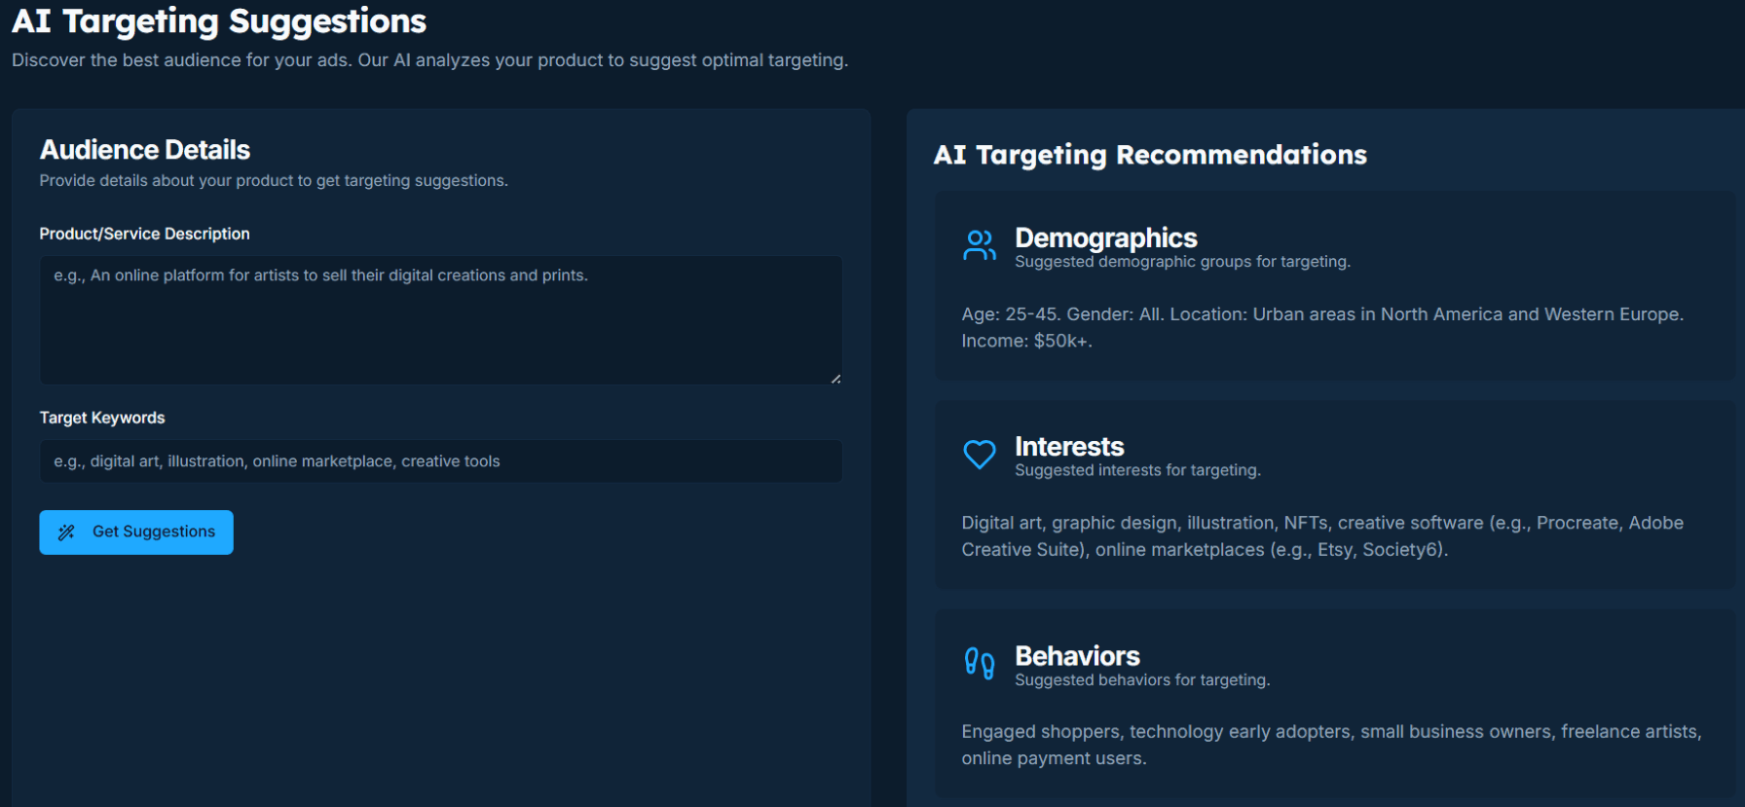Select the Demographics people icon
Viewport: 1745px width, 807px height.
pos(979,245)
